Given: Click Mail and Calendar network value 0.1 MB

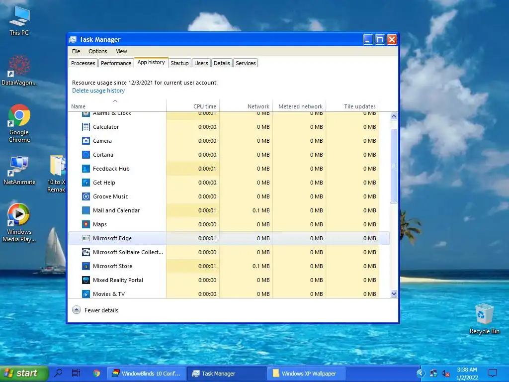Looking at the screenshot, I should click(x=261, y=210).
